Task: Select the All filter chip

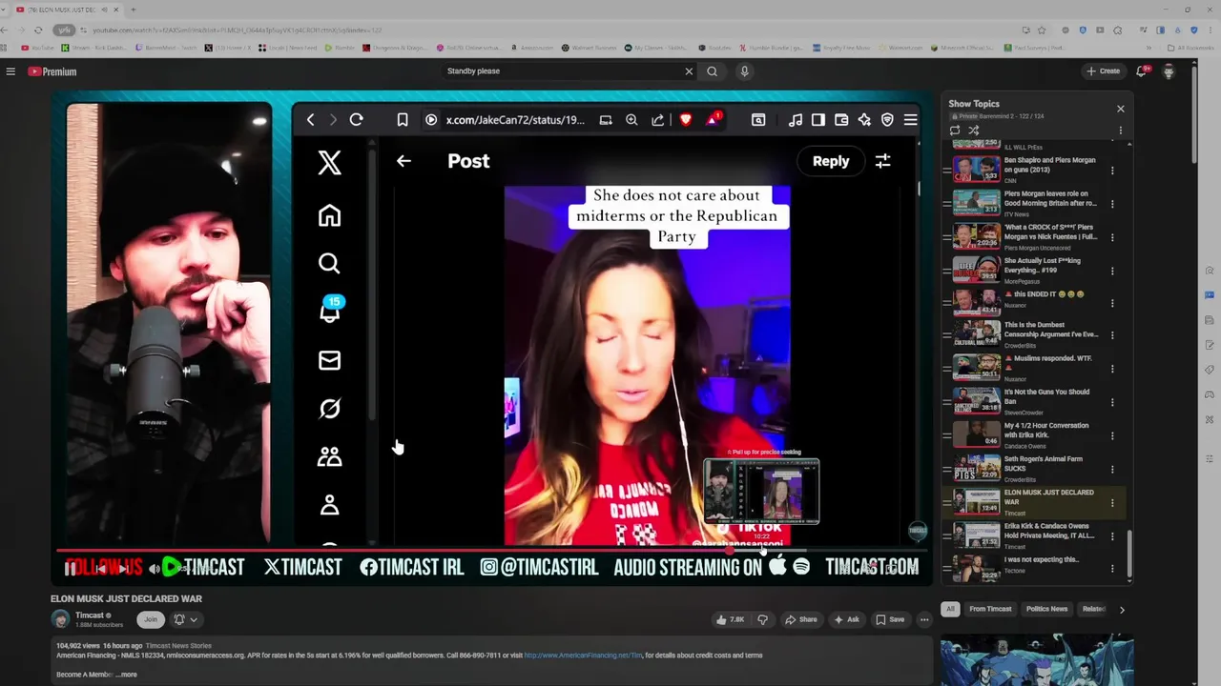Action: click(x=950, y=609)
